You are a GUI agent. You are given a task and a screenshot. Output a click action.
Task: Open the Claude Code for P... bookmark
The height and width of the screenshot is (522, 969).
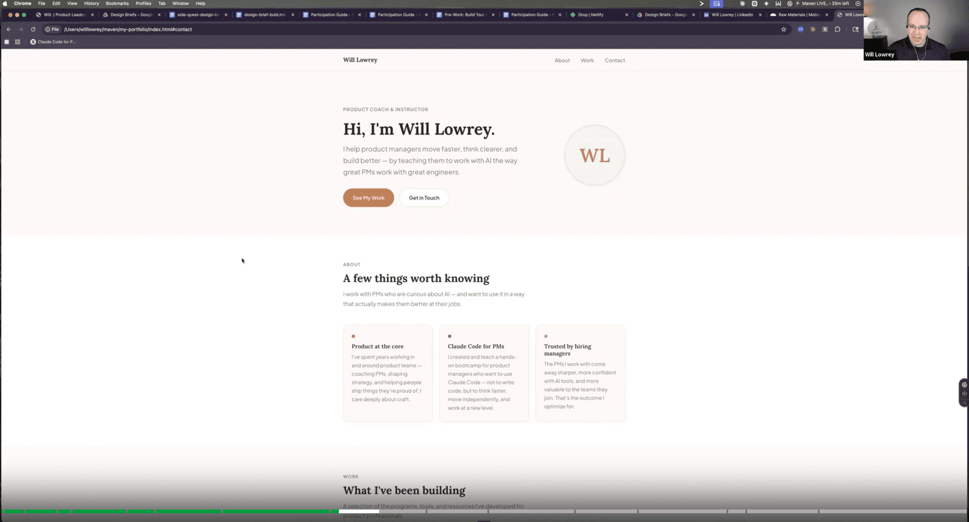(53, 42)
